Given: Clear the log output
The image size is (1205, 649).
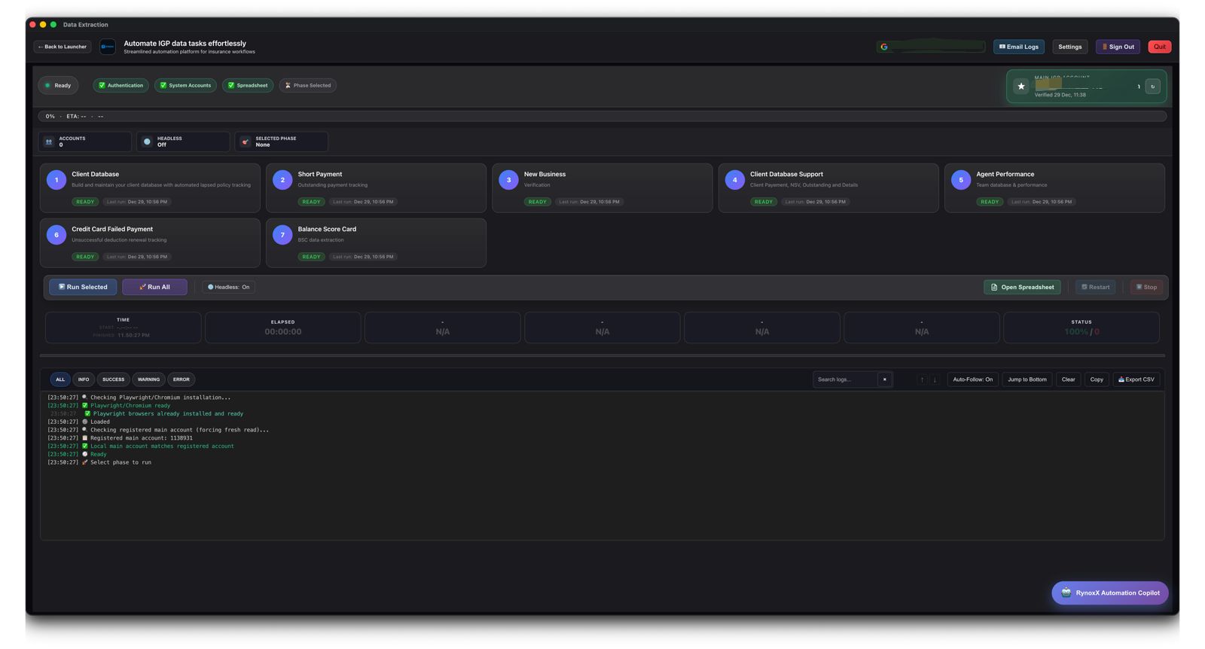Looking at the screenshot, I should tap(1068, 379).
